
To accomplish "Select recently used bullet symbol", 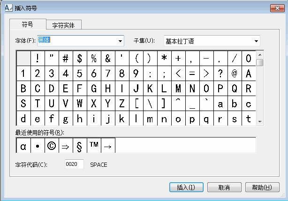I will pyautogui.click(x=38, y=146).
